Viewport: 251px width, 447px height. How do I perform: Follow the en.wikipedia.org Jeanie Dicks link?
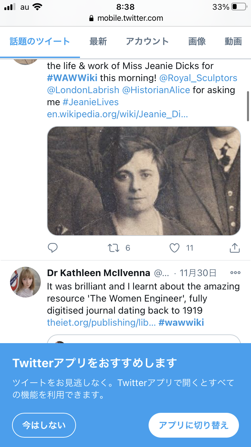117,114
